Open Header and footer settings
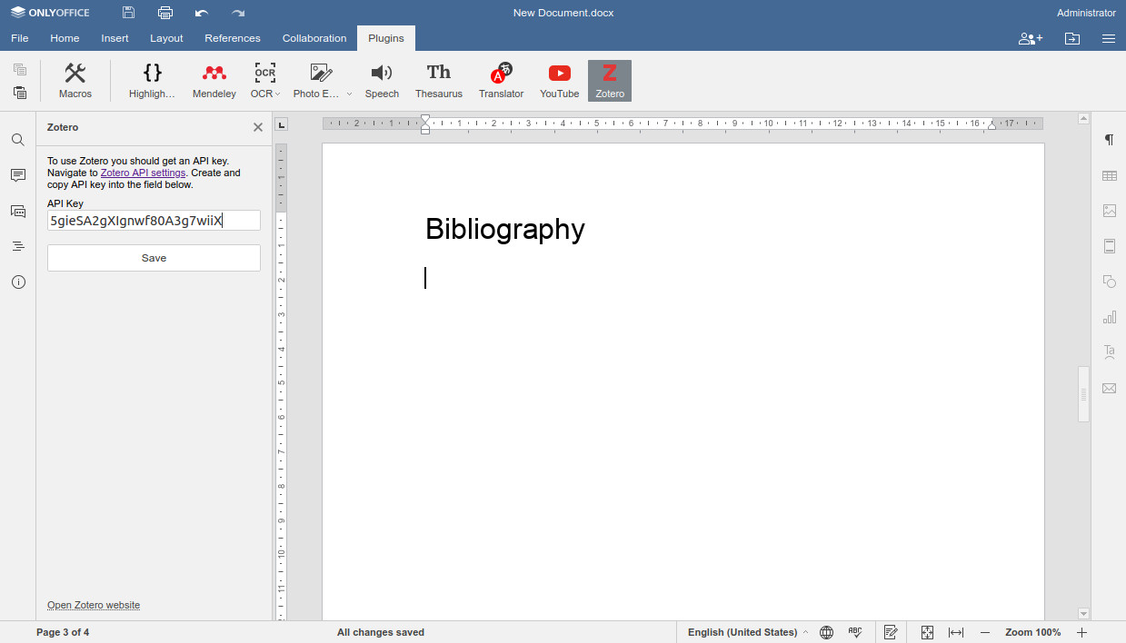The width and height of the screenshot is (1126, 643). click(1110, 246)
